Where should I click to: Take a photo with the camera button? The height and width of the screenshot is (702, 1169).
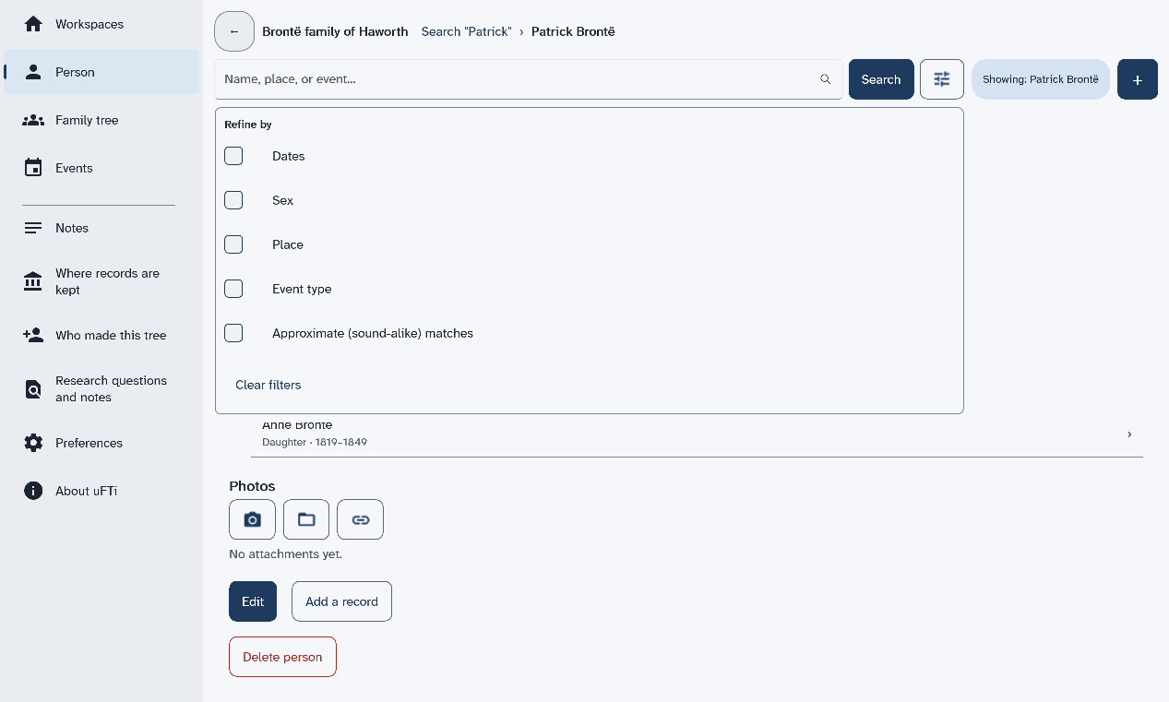pyautogui.click(x=252, y=519)
